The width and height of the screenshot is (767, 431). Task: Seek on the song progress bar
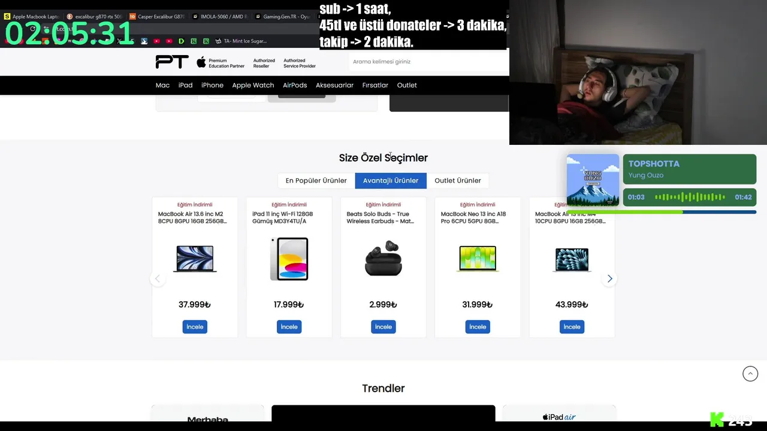point(662,212)
